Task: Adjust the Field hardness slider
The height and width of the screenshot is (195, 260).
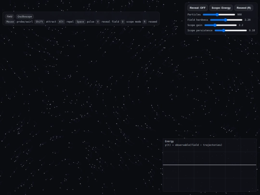Action: tap(226, 20)
